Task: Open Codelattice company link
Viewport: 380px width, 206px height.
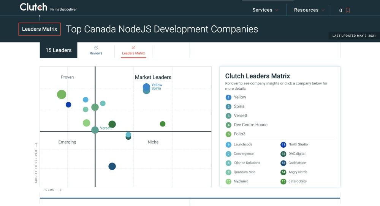Action: click(297, 163)
